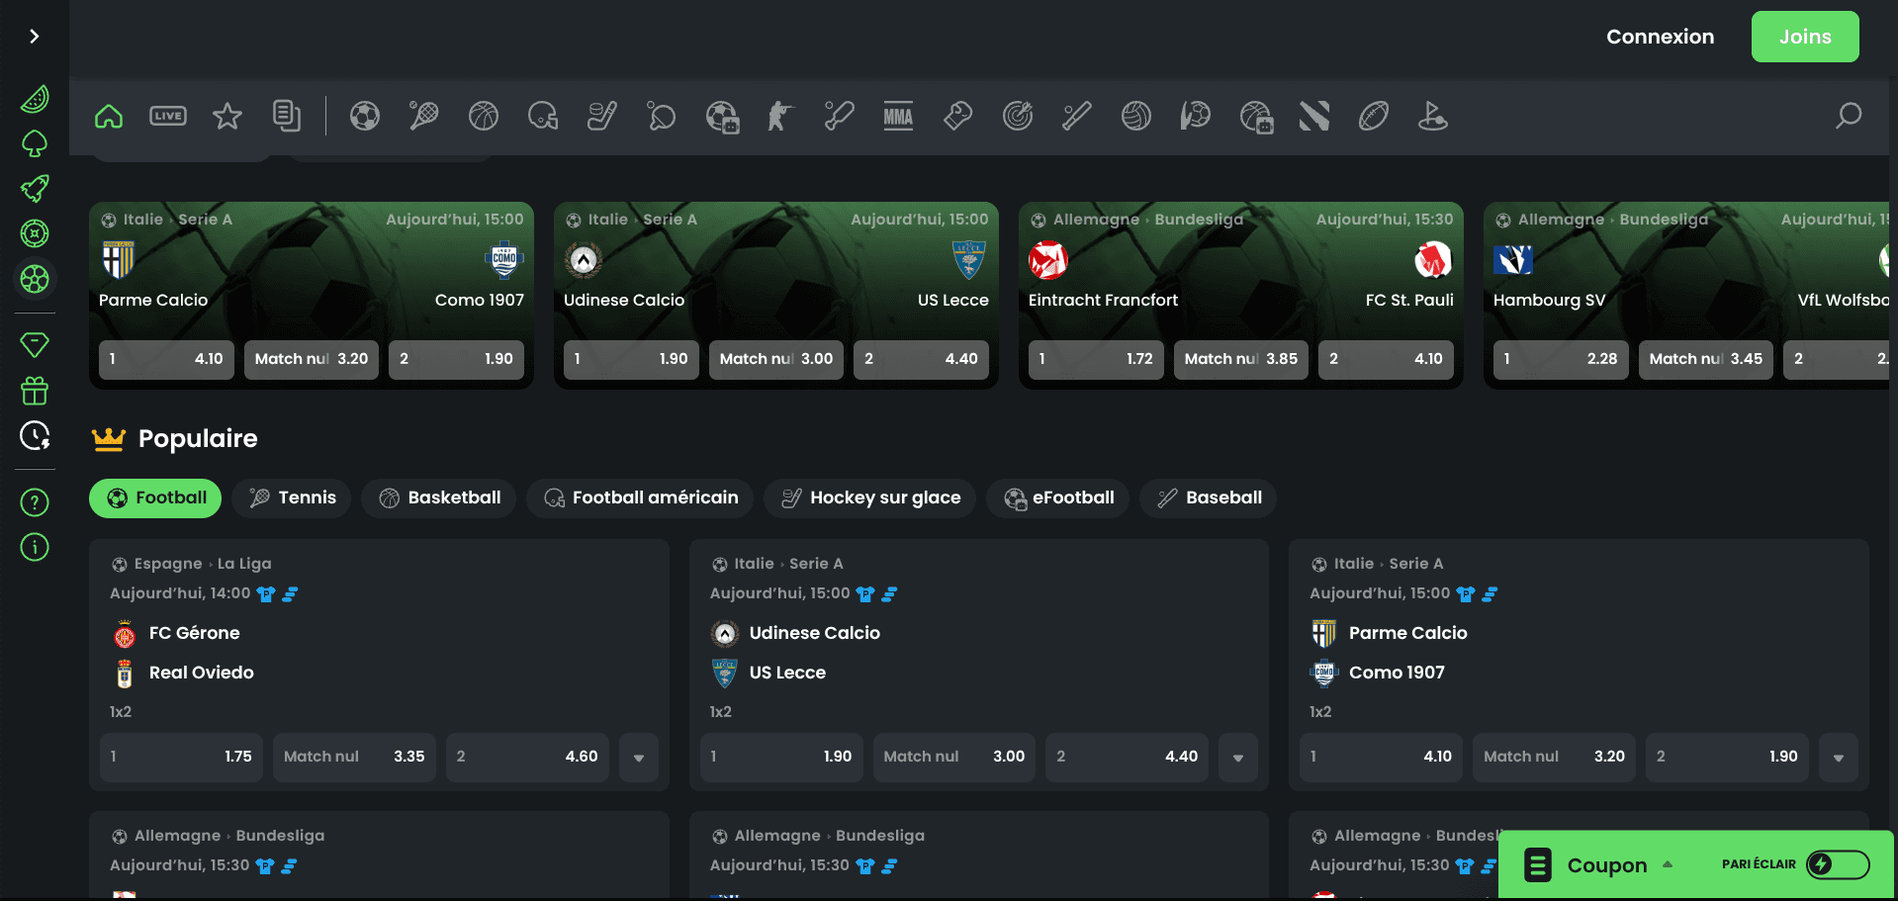Select the basketball sport icon in toolbar
Viewport: 1898px width, 901px height.
pyautogui.click(x=484, y=117)
